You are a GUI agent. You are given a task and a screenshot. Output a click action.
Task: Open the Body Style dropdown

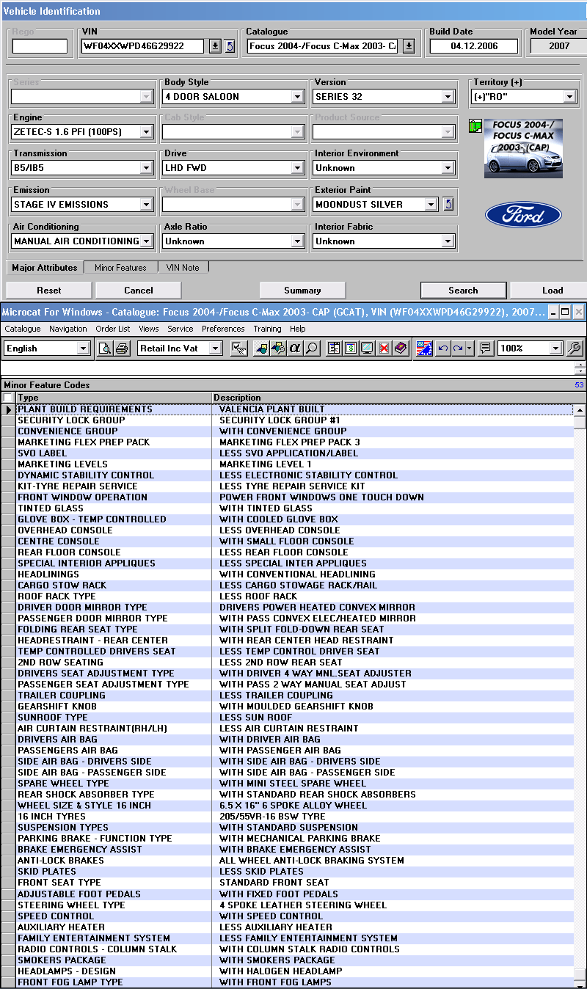click(297, 97)
